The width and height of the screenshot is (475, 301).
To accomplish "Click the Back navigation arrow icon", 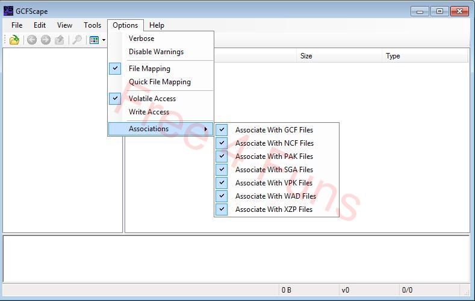I will tap(32, 40).
